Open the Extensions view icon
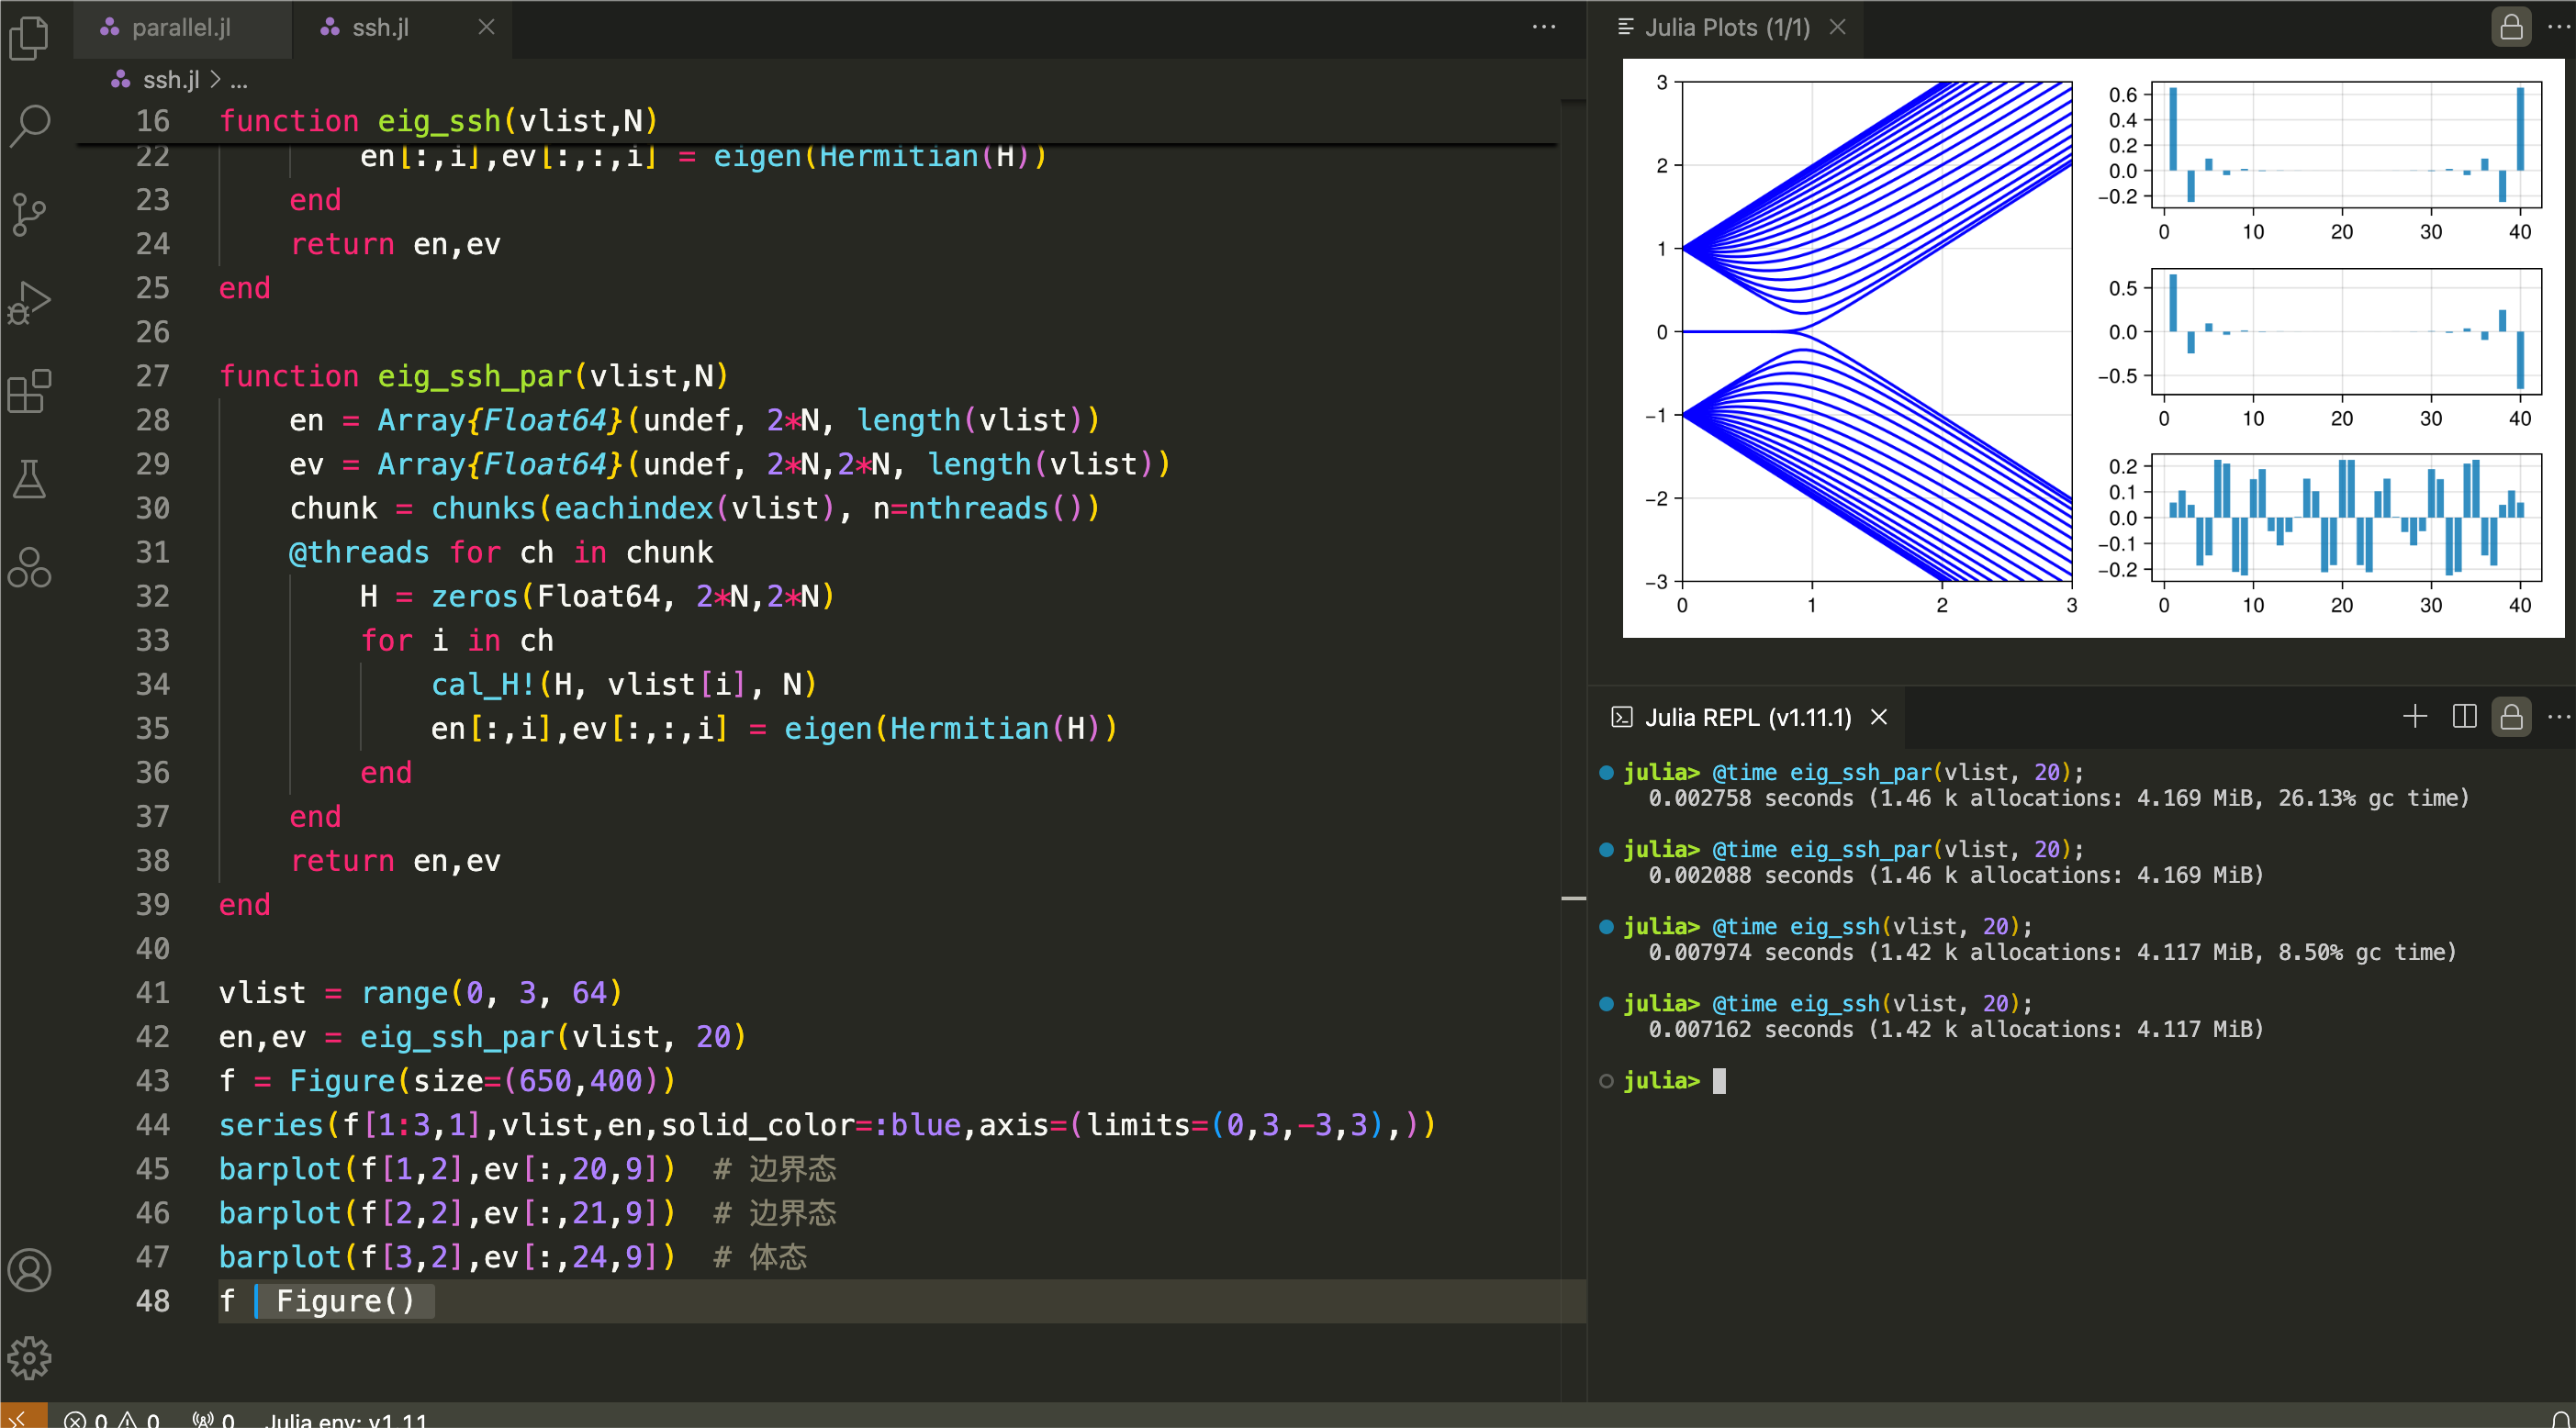This screenshot has width=2576, height=1428. [x=29, y=391]
